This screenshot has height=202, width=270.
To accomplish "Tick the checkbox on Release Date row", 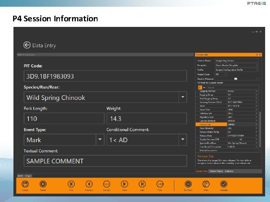I will [x=256, y=135].
